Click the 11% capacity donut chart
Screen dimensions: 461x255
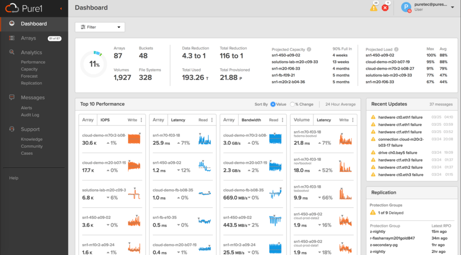click(94, 64)
